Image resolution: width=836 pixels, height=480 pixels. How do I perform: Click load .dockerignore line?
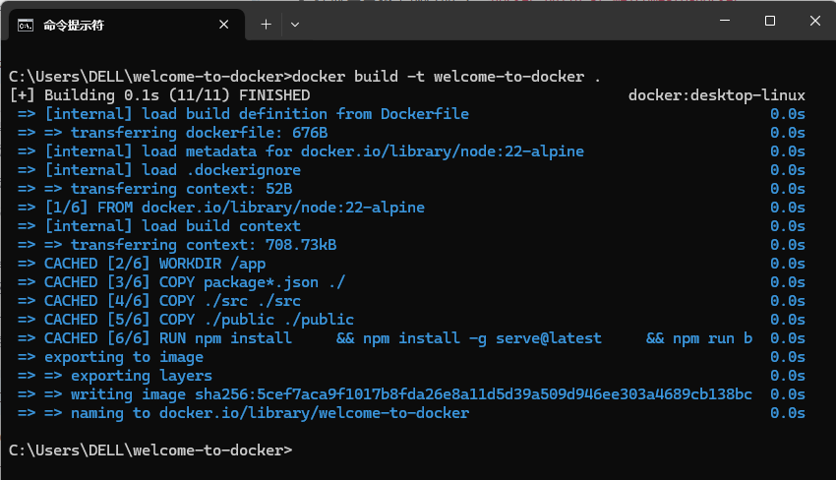click(159, 170)
